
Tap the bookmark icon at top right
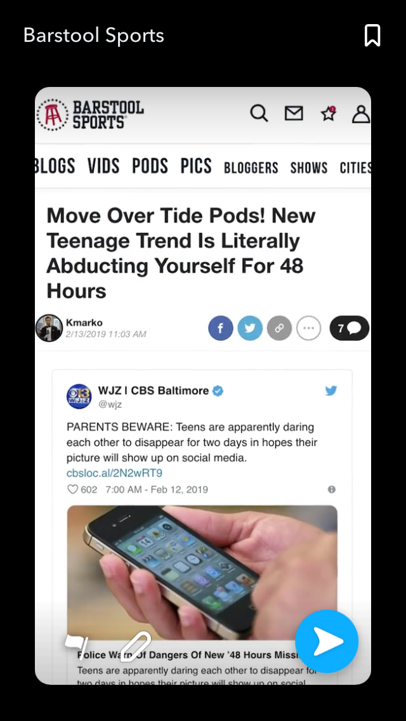[372, 36]
